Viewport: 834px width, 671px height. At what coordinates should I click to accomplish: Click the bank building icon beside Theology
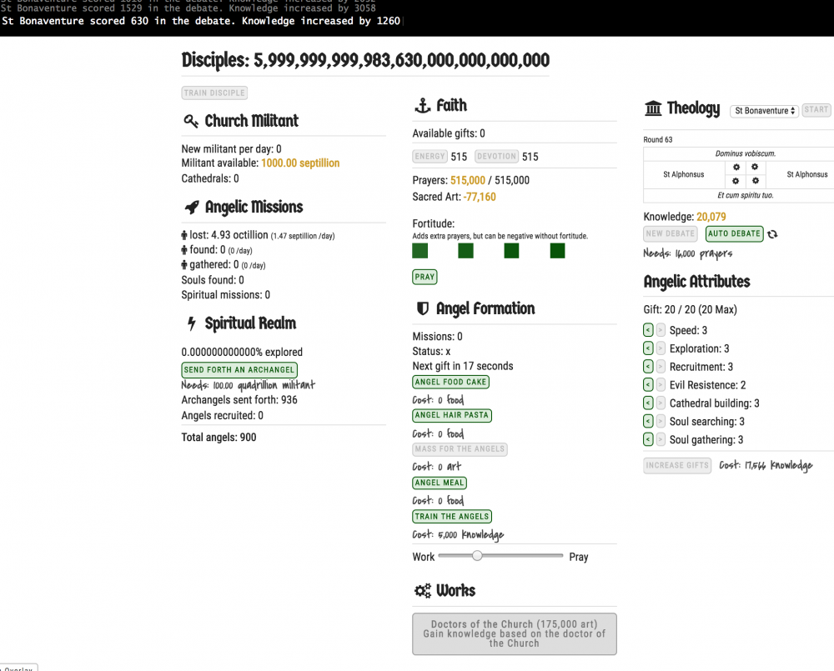[x=653, y=108]
